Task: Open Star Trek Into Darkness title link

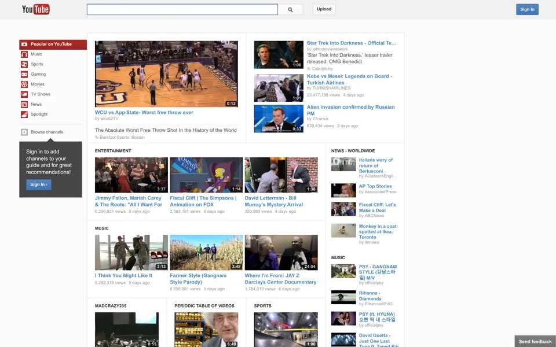Action: (352, 43)
